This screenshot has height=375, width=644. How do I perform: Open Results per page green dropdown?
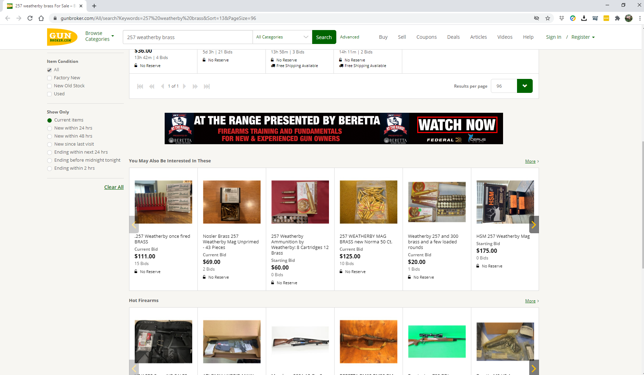[x=525, y=86]
